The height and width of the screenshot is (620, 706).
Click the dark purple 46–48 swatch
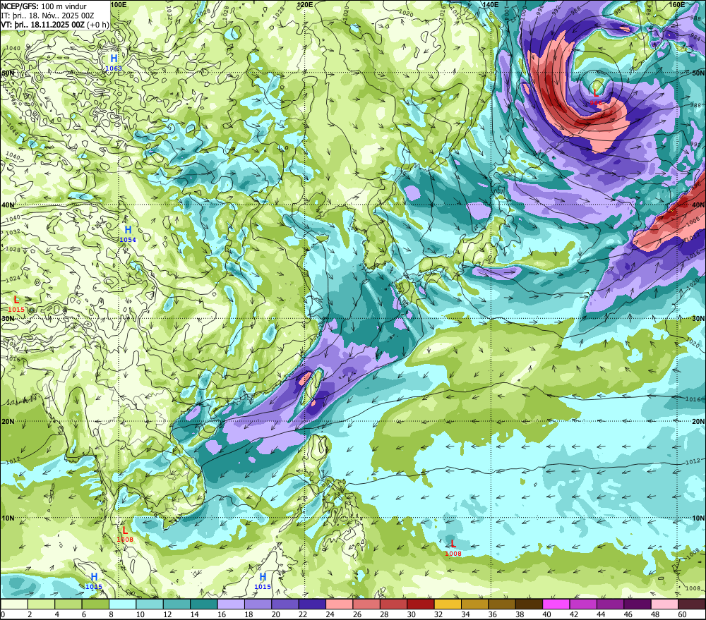click(x=637, y=604)
